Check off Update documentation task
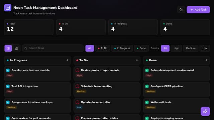This screenshot has width=214, height=120. (x=77, y=102)
